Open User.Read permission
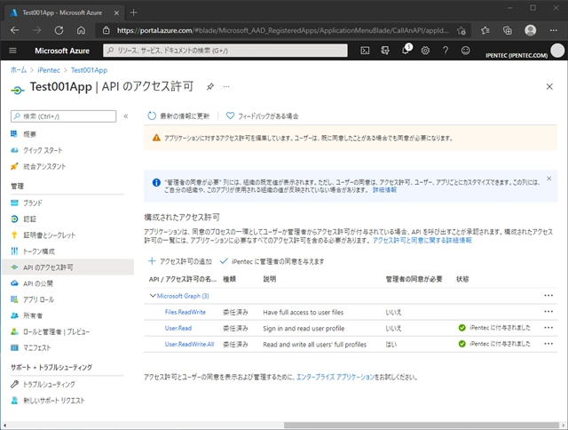Image resolution: width=568 pixels, height=430 pixels. (x=178, y=328)
